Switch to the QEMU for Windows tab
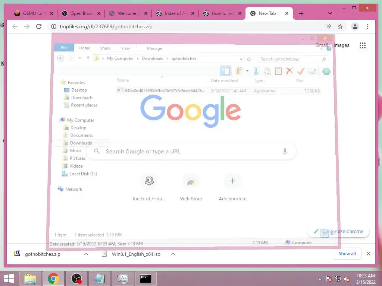The image size is (382, 286). click(33, 13)
